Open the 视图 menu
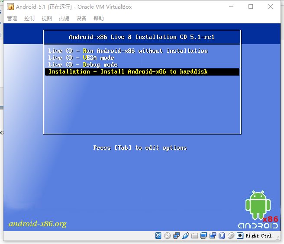The image size is (284, 244). click(47, 18)
